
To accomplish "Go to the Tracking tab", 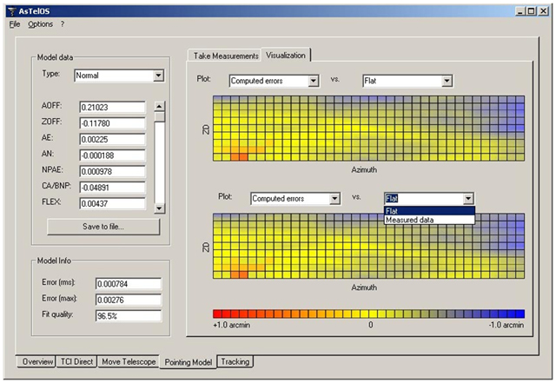I will [235, 361].
